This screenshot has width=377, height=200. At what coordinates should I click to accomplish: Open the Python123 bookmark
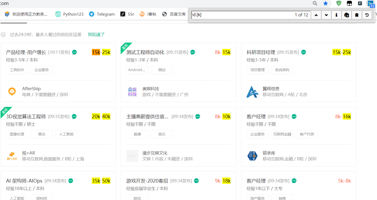[x=69, y=14]
